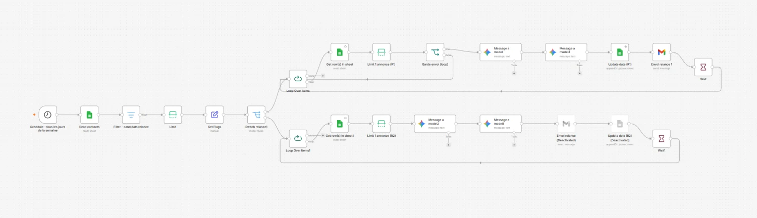The height and width of the screenshot is (218, 757).
Task: Add tool under Message a model2 node
Action: 448,145
